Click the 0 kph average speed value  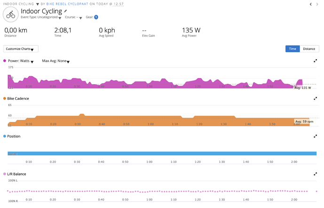[107, 30]
